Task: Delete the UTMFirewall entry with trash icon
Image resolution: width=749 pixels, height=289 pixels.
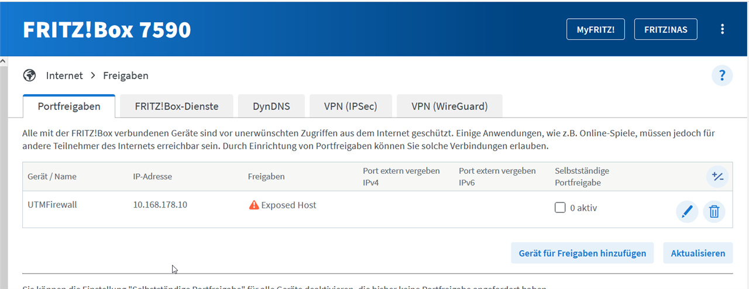Action: pos(714,211)
